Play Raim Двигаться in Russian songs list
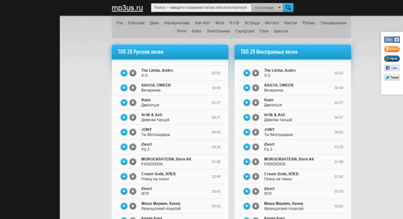 point(124,103)
